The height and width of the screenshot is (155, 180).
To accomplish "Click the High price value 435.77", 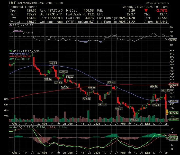I will 31,14.
